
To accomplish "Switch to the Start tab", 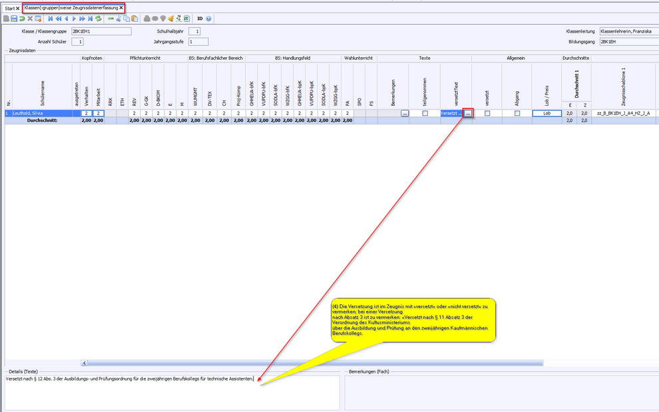I will pyautogui.click(x=9, y=8).
